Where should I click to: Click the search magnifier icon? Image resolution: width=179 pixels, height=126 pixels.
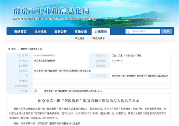coord(128,31)
